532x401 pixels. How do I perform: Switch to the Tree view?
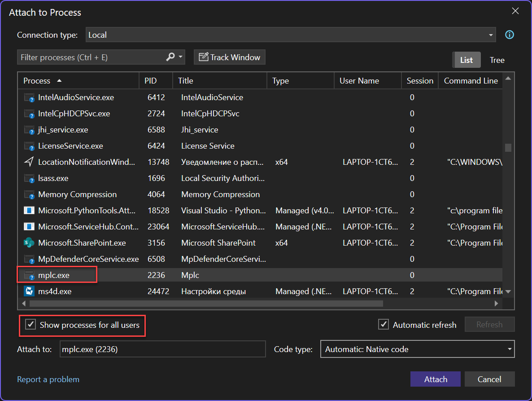(497, 60)
